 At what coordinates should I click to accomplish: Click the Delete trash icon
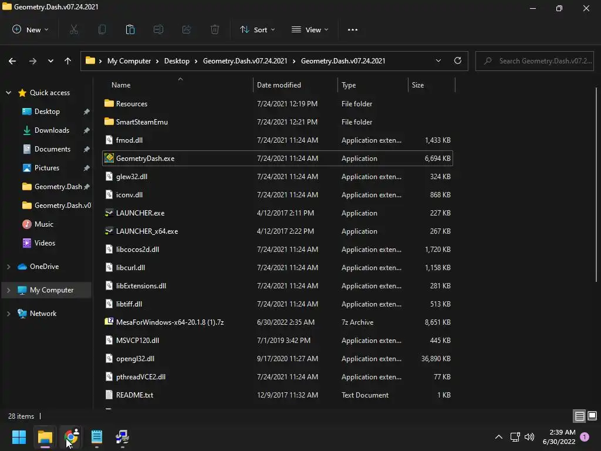(x=215, y=29)
